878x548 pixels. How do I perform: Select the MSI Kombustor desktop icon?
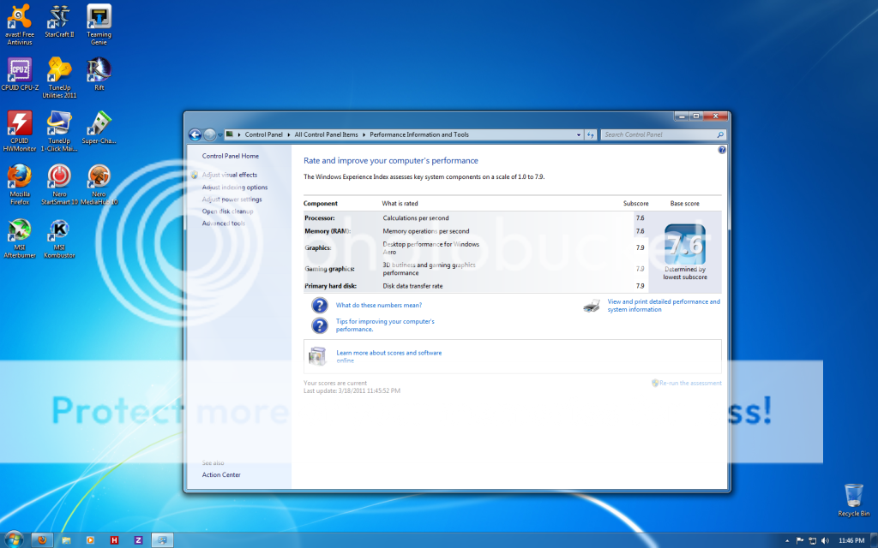click(59, 238)
